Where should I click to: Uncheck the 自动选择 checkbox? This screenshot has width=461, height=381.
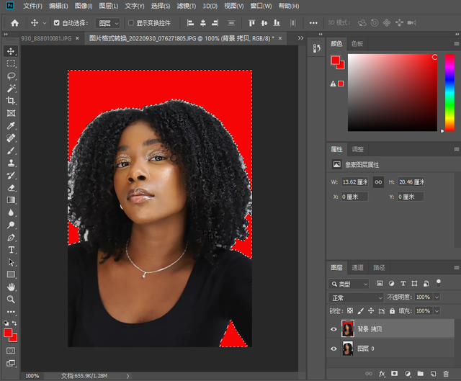click(57, 23)
